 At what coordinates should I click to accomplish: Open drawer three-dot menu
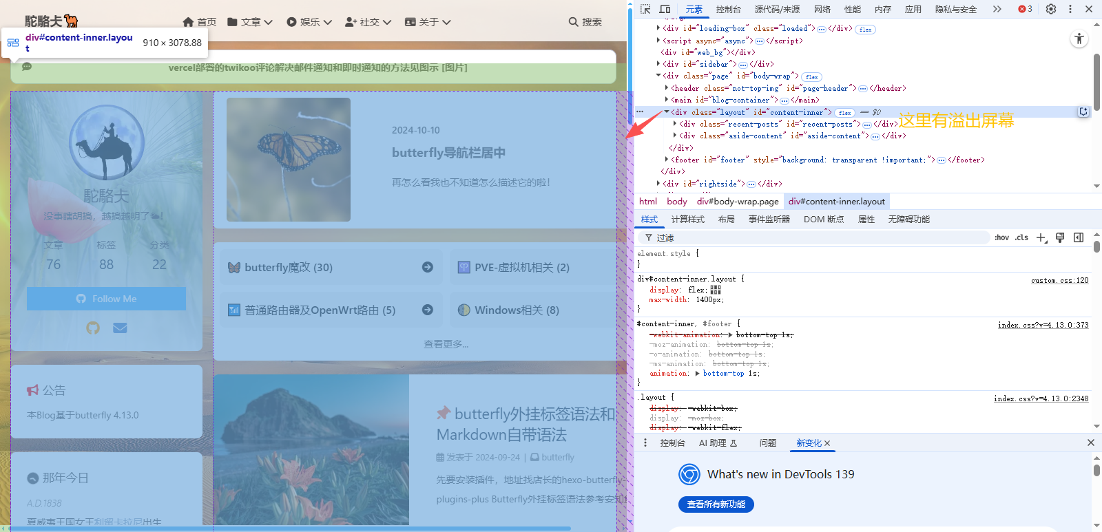click(645, 443)
